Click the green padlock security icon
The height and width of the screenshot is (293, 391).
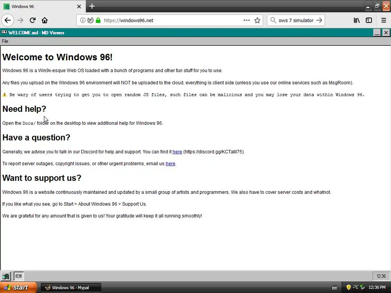pos(98,21)
